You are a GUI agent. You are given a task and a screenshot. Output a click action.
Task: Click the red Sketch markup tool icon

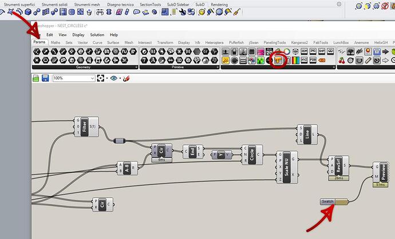pos(127,78)
